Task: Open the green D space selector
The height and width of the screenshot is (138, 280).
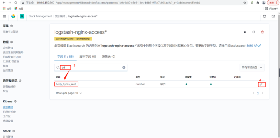Action: coord(22,16)
